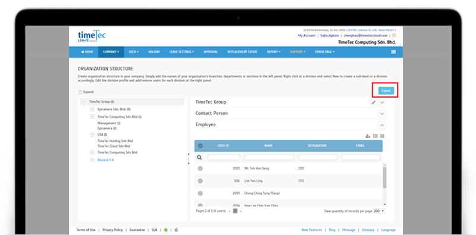The image size is (476, 235).
Task: Expand the USA (1) tree node arrow
Action: click(92, 134)
